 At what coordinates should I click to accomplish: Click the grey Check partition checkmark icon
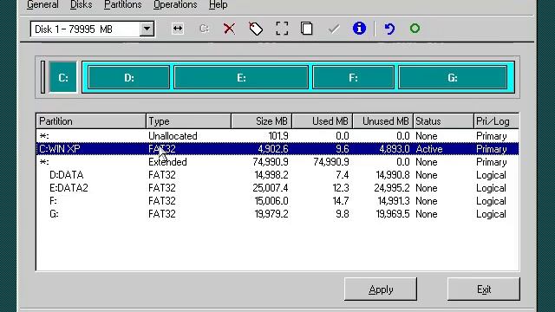pos(333,29)
